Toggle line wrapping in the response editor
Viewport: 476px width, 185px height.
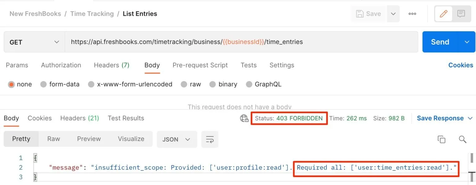click(x=210, y=139)
